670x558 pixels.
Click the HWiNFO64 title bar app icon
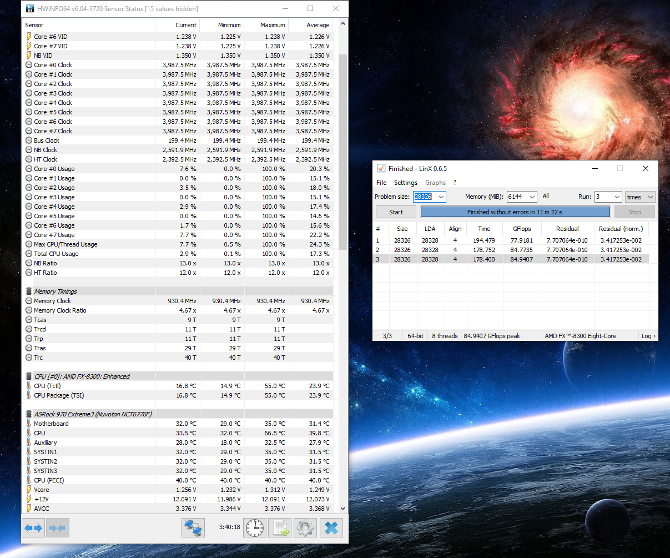(x=30, y=8)
